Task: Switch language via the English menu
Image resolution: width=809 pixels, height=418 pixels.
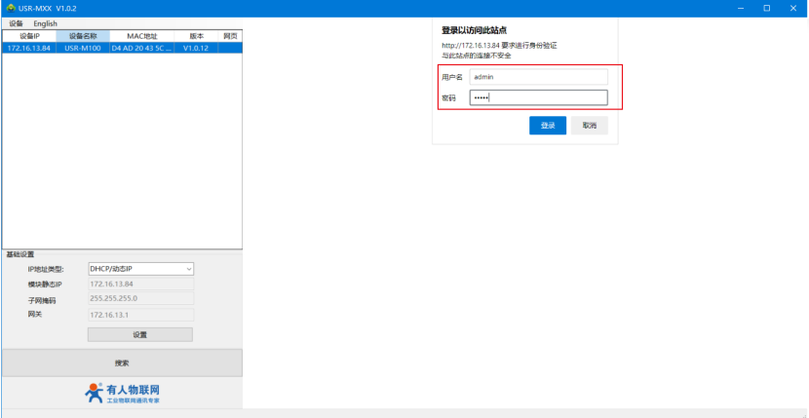Action: tap(45, 23)
